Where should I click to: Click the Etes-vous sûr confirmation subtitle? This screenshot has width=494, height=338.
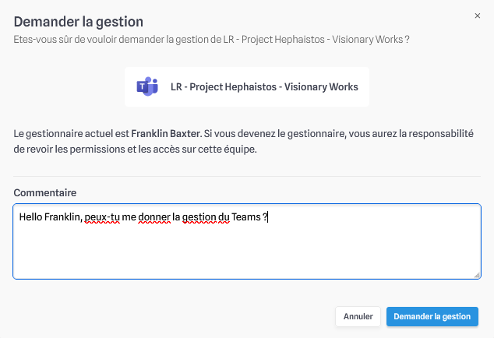[x=211, y=40]
